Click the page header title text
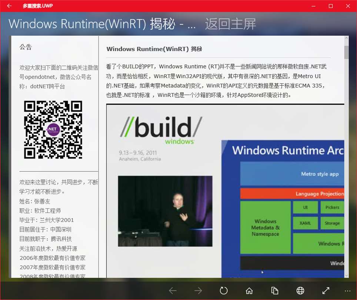Viewport: 357px width, 300px height. tap(102, 24)
